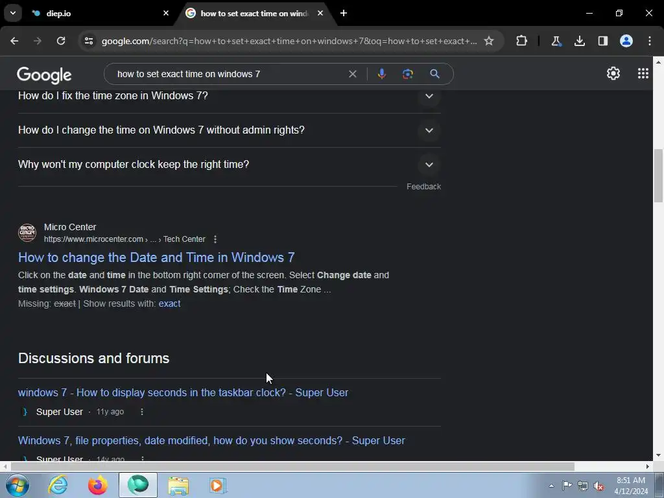
Task: Go back to the previous page
Action: (x=14, y=41)
